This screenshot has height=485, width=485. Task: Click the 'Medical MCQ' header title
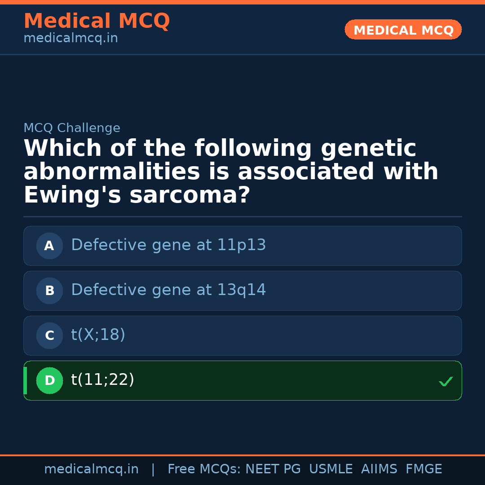click(97, 21)
